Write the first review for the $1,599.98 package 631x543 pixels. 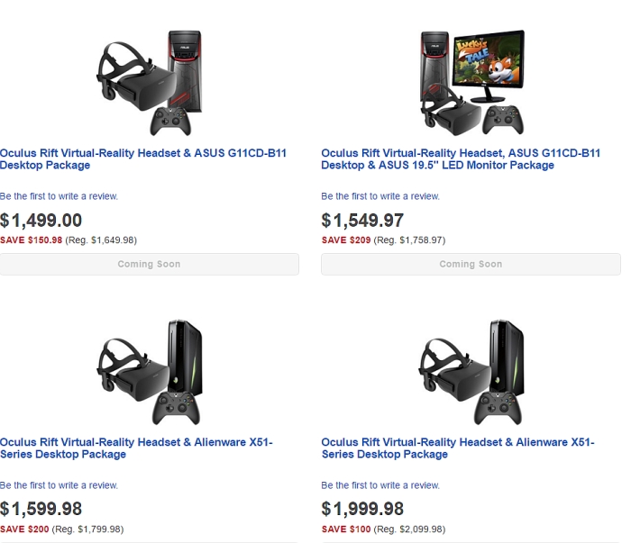59,485
